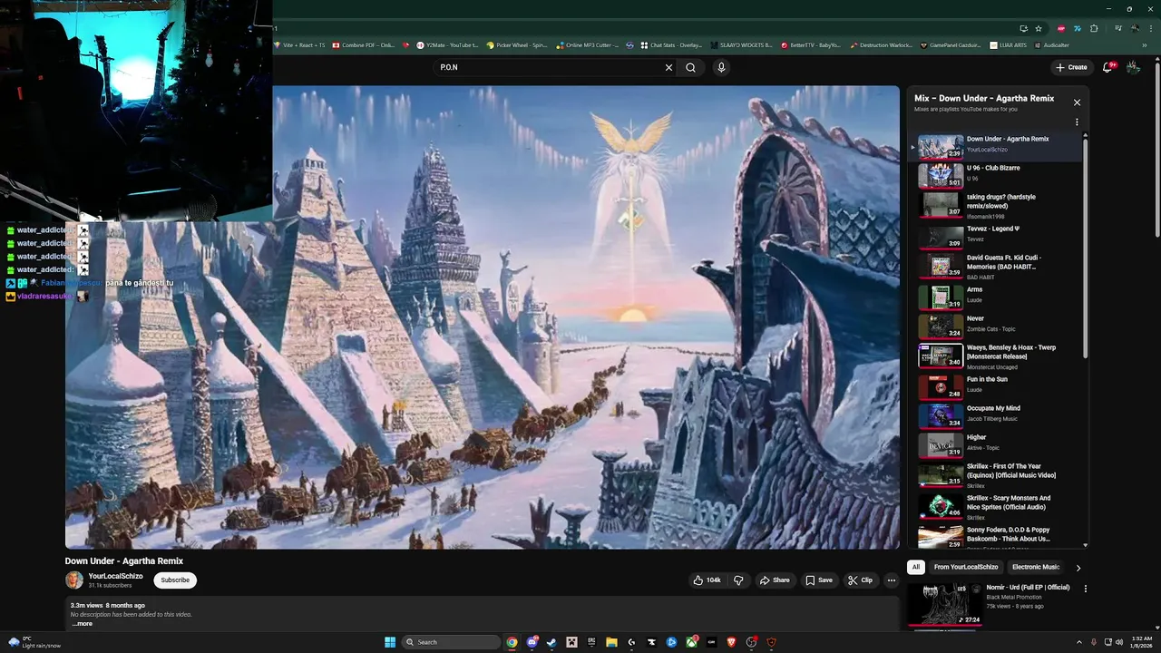Play Tevvez - Legend in playlist
The width and height of the screenshot is (1161, 653).
(x=996, y=236)
